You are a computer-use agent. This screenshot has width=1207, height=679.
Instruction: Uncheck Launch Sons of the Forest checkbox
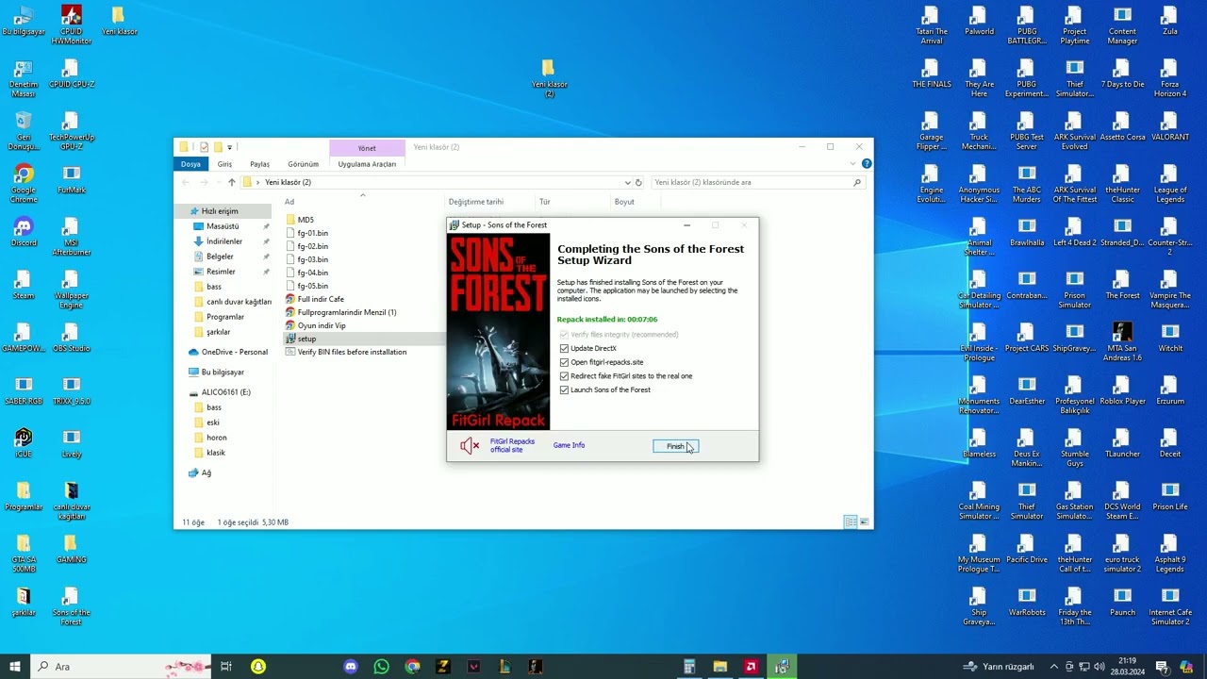[x=564, y=389]
